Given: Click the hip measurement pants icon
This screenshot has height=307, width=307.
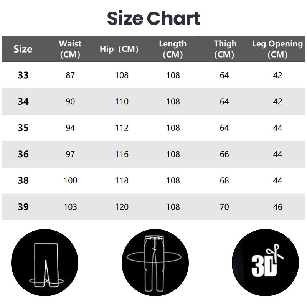Looking at the screenshot, I should click(154, 263).
